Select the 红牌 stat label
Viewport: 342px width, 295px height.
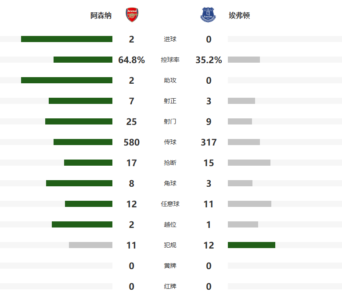(x=170, y=287)
